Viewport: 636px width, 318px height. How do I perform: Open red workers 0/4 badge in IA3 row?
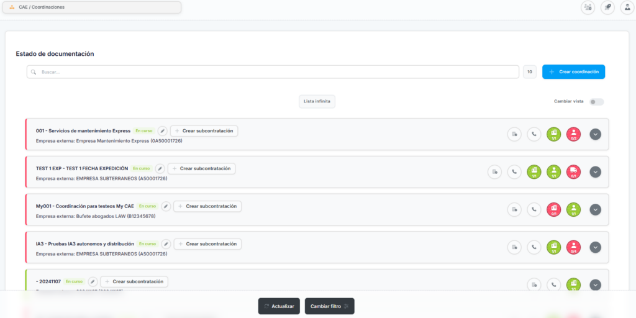(x=573, y=247)
